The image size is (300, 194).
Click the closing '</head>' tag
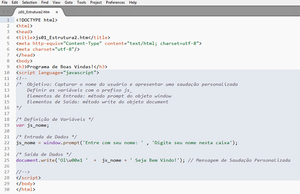point(26,55)
